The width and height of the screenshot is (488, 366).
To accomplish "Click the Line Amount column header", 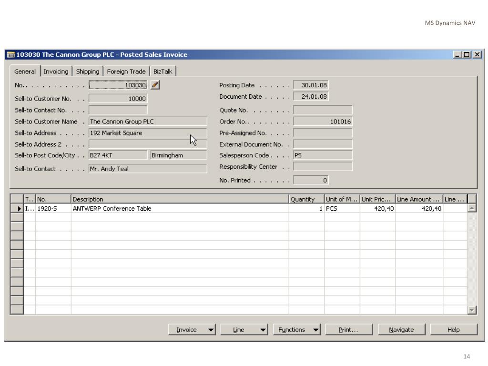I will pyautogui.click(x=419, y=199).
